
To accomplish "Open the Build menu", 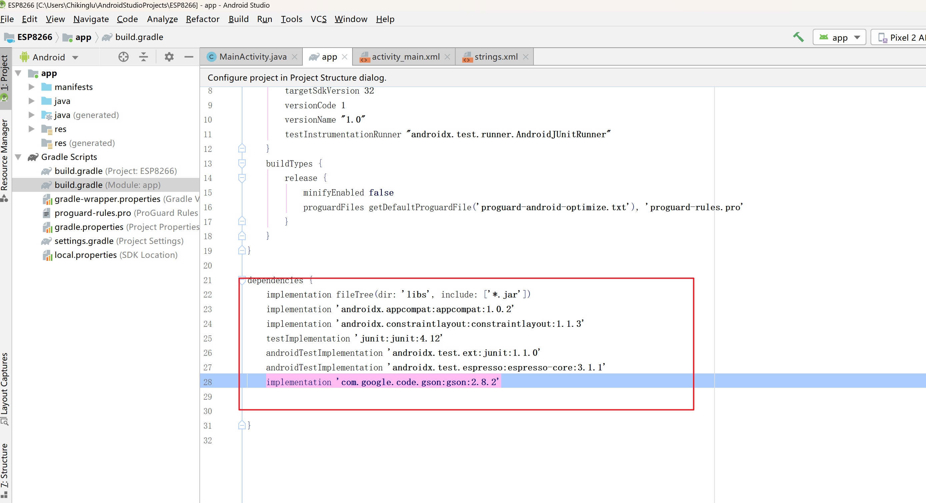I will (x=238, y=19).
